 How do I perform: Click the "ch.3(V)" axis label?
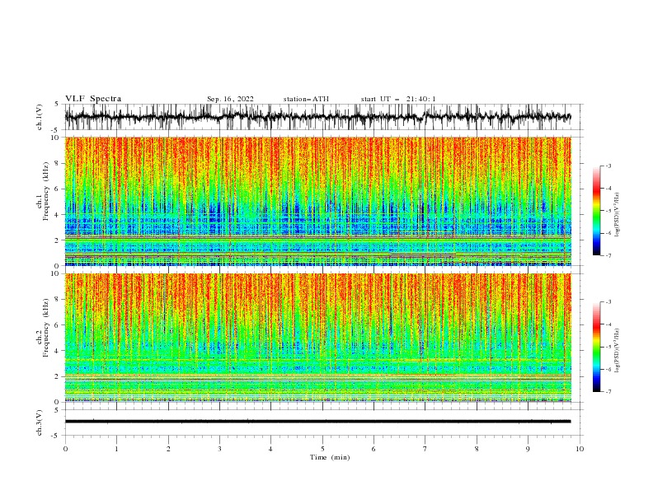click(x=40, y=422)
